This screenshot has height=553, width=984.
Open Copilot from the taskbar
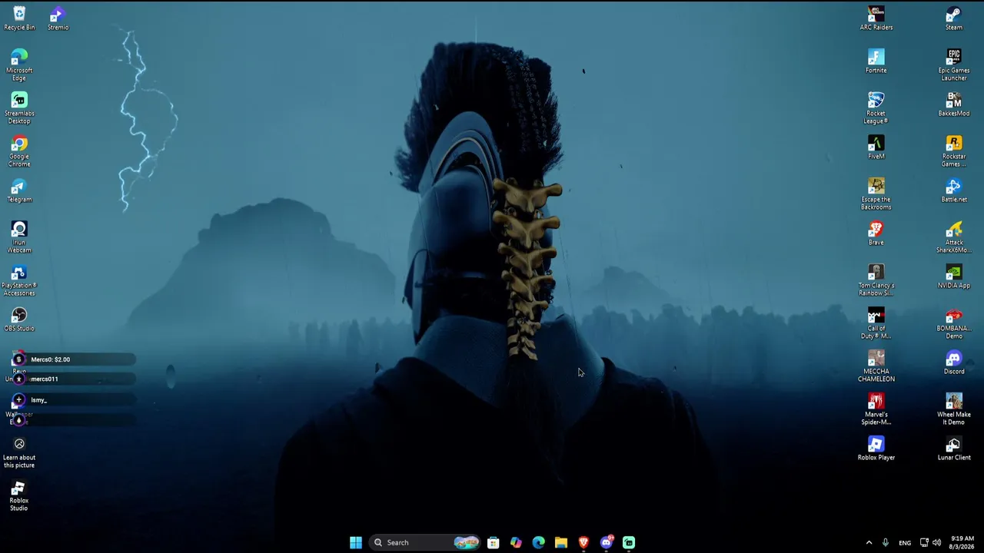click(x=516, y=542)
